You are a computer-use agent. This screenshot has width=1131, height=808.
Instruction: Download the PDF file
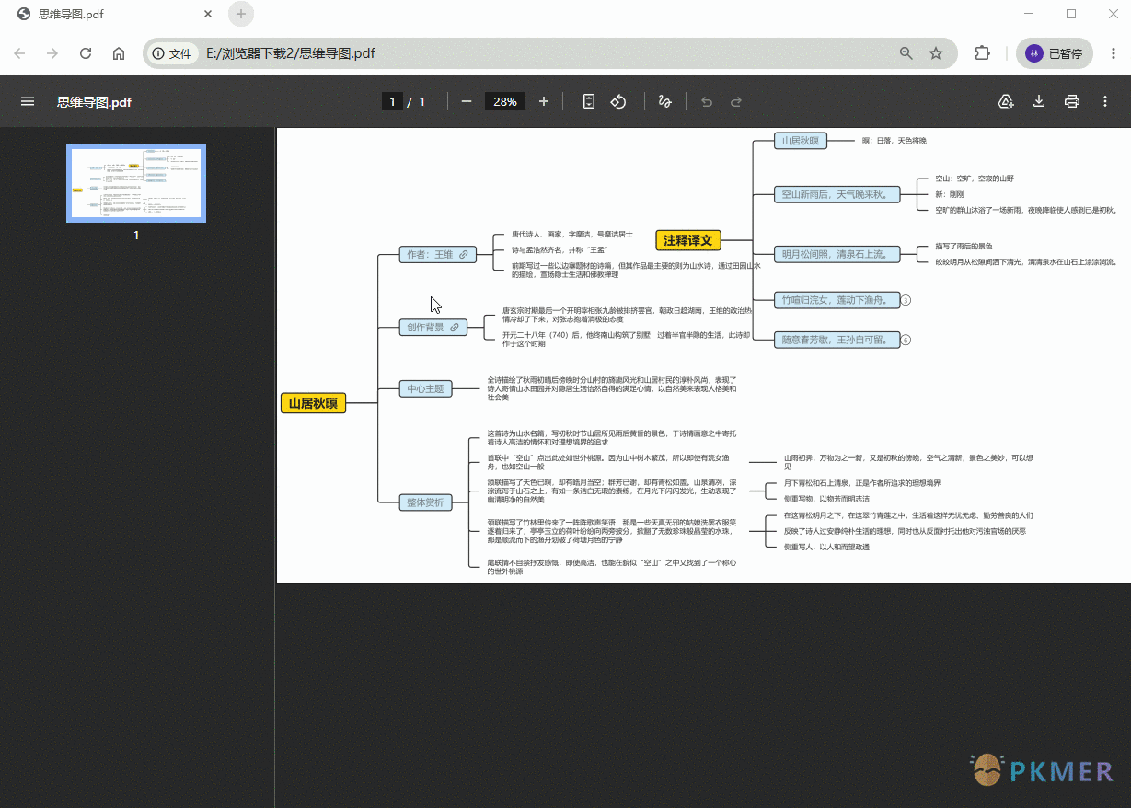coord(1039,101)
